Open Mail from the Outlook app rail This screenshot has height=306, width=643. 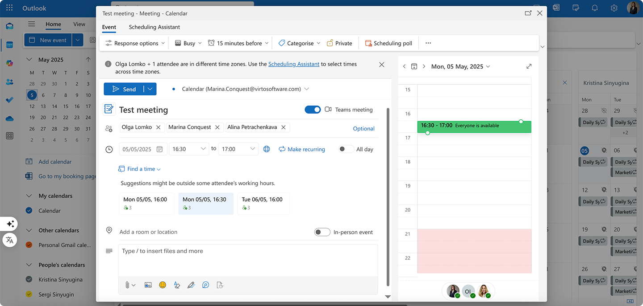9,26
